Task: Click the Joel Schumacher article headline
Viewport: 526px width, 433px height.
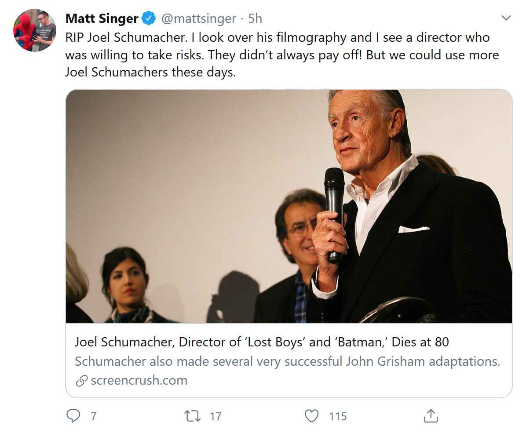Action: (x=262, y=342)
